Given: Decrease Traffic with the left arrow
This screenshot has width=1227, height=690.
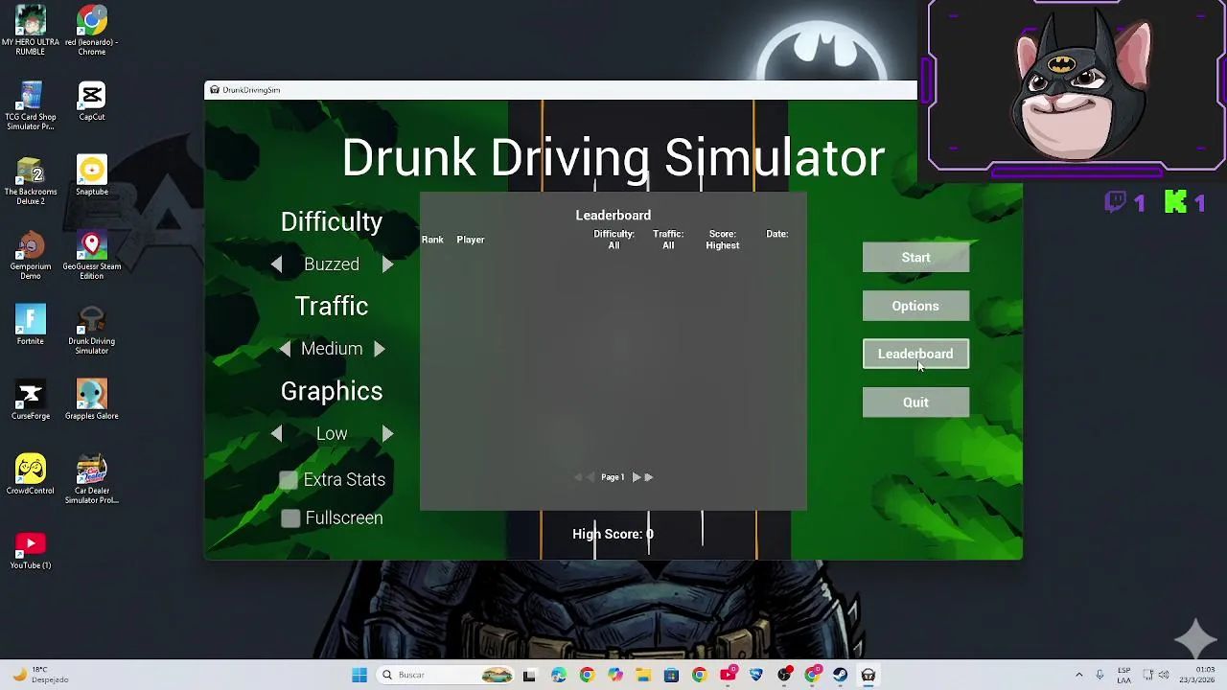Looking at the screenshot, I should (285, 349).
